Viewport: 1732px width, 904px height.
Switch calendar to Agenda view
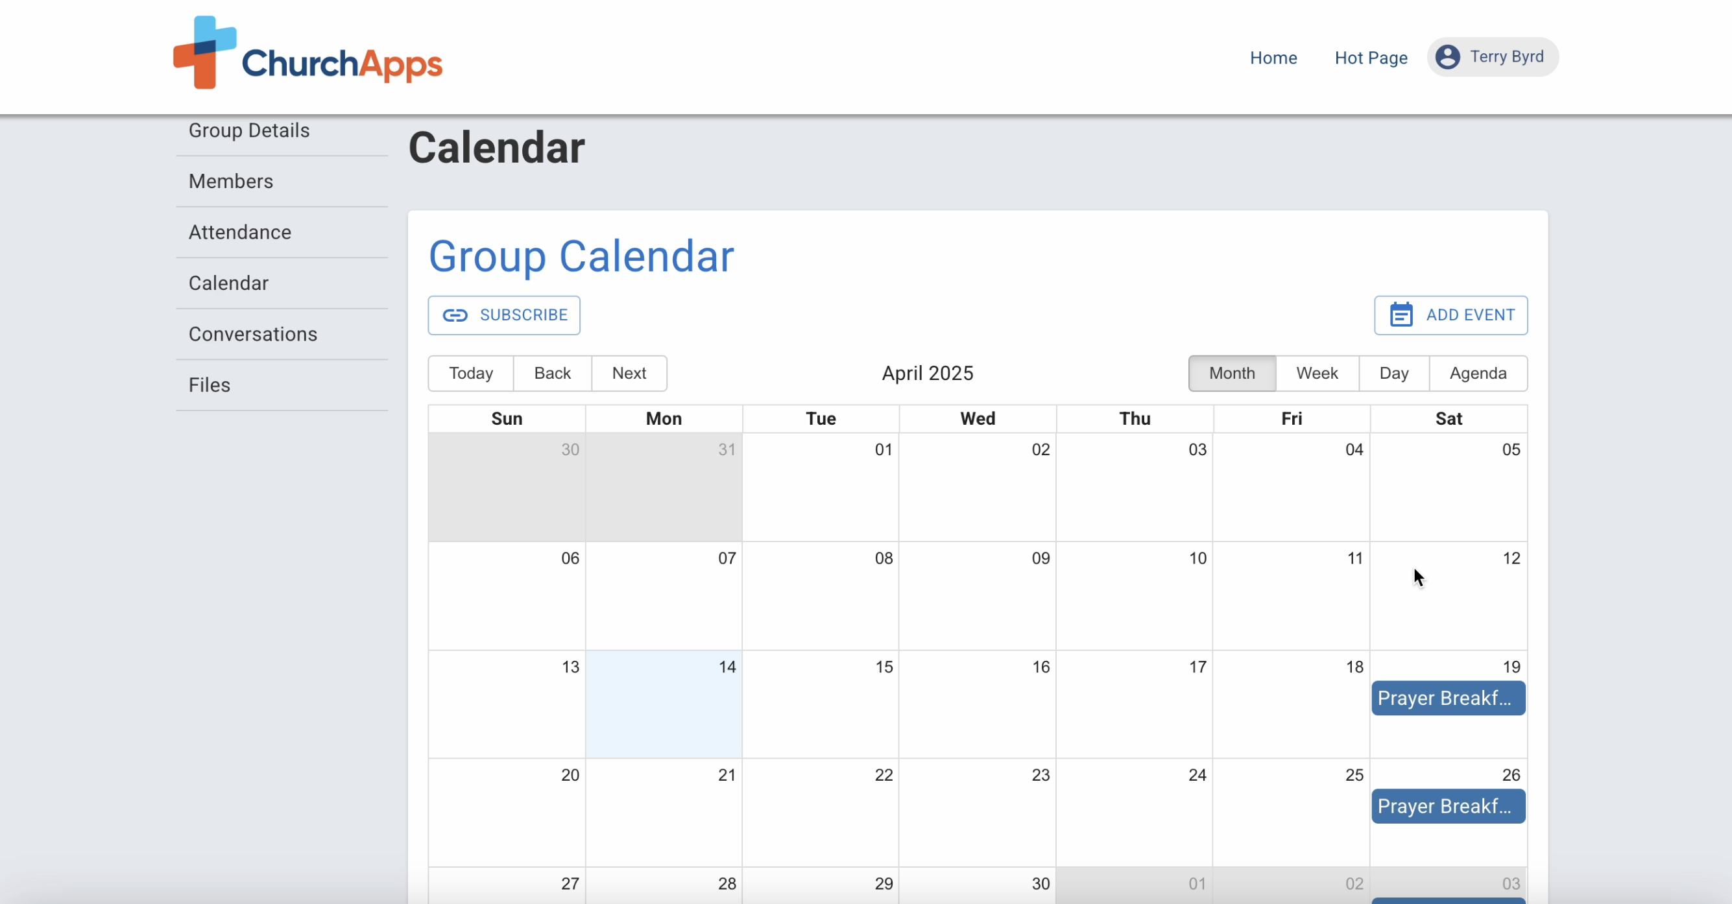(x=1477, y=373)
